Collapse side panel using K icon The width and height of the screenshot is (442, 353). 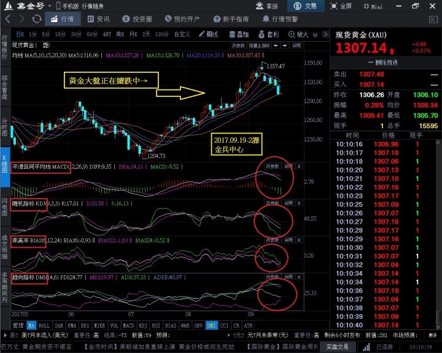click(x=433, y=19)
